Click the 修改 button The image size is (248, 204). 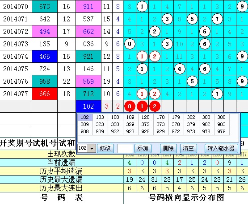point(105,148)
